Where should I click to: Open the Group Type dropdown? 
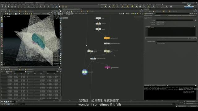point(161,22)
